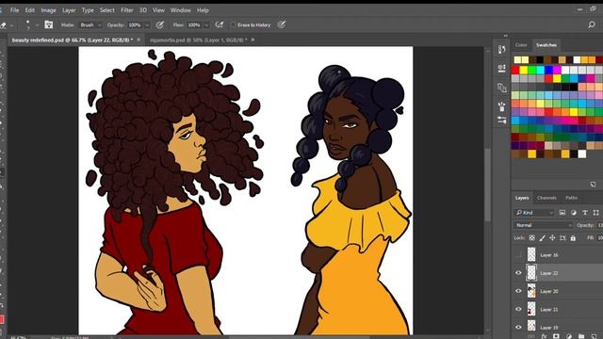Open blend mode dropdown set to Normal

(x=544, y=225)
